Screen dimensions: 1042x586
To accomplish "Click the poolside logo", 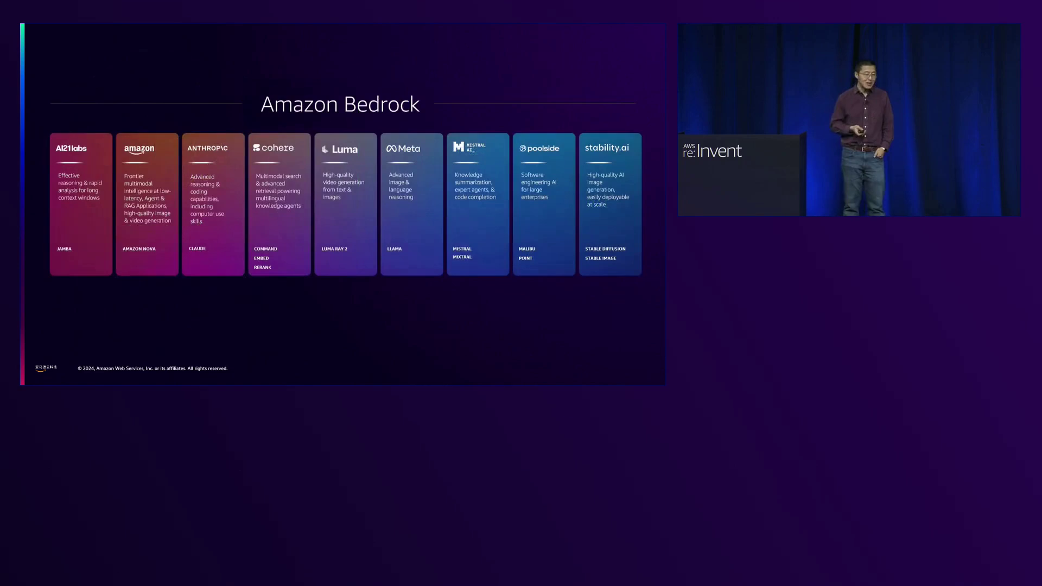I will pyautogui.click(x=539, y=148).
